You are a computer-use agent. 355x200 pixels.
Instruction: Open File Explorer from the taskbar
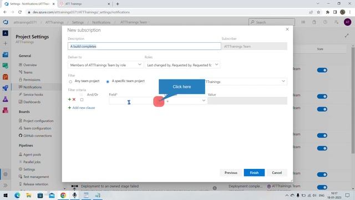tap(29, 195)
